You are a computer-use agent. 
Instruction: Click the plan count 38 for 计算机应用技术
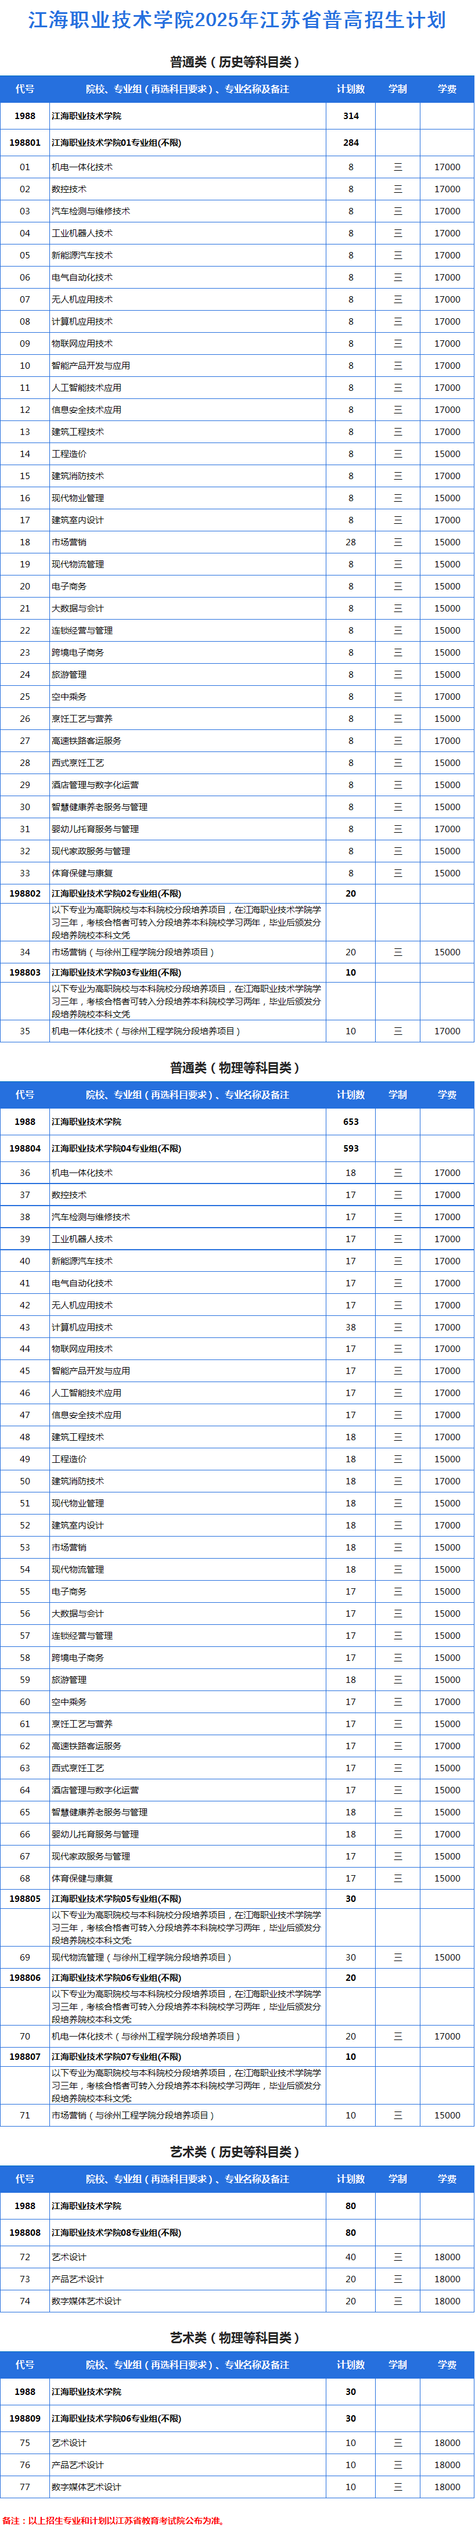tap(350, 1327)
